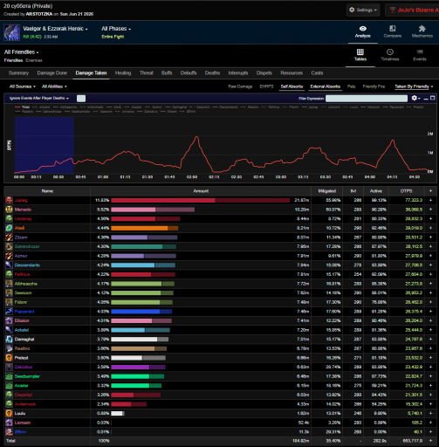Maximize the graph panel square icon

tap(433, 98)
